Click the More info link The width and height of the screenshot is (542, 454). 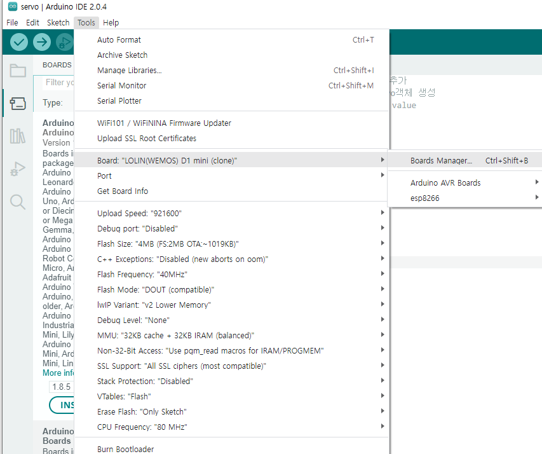tap(58, 373)
